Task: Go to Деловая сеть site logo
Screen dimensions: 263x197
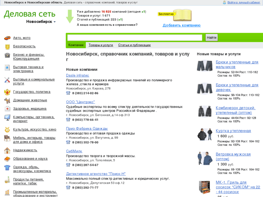Action: coord(30,14)
